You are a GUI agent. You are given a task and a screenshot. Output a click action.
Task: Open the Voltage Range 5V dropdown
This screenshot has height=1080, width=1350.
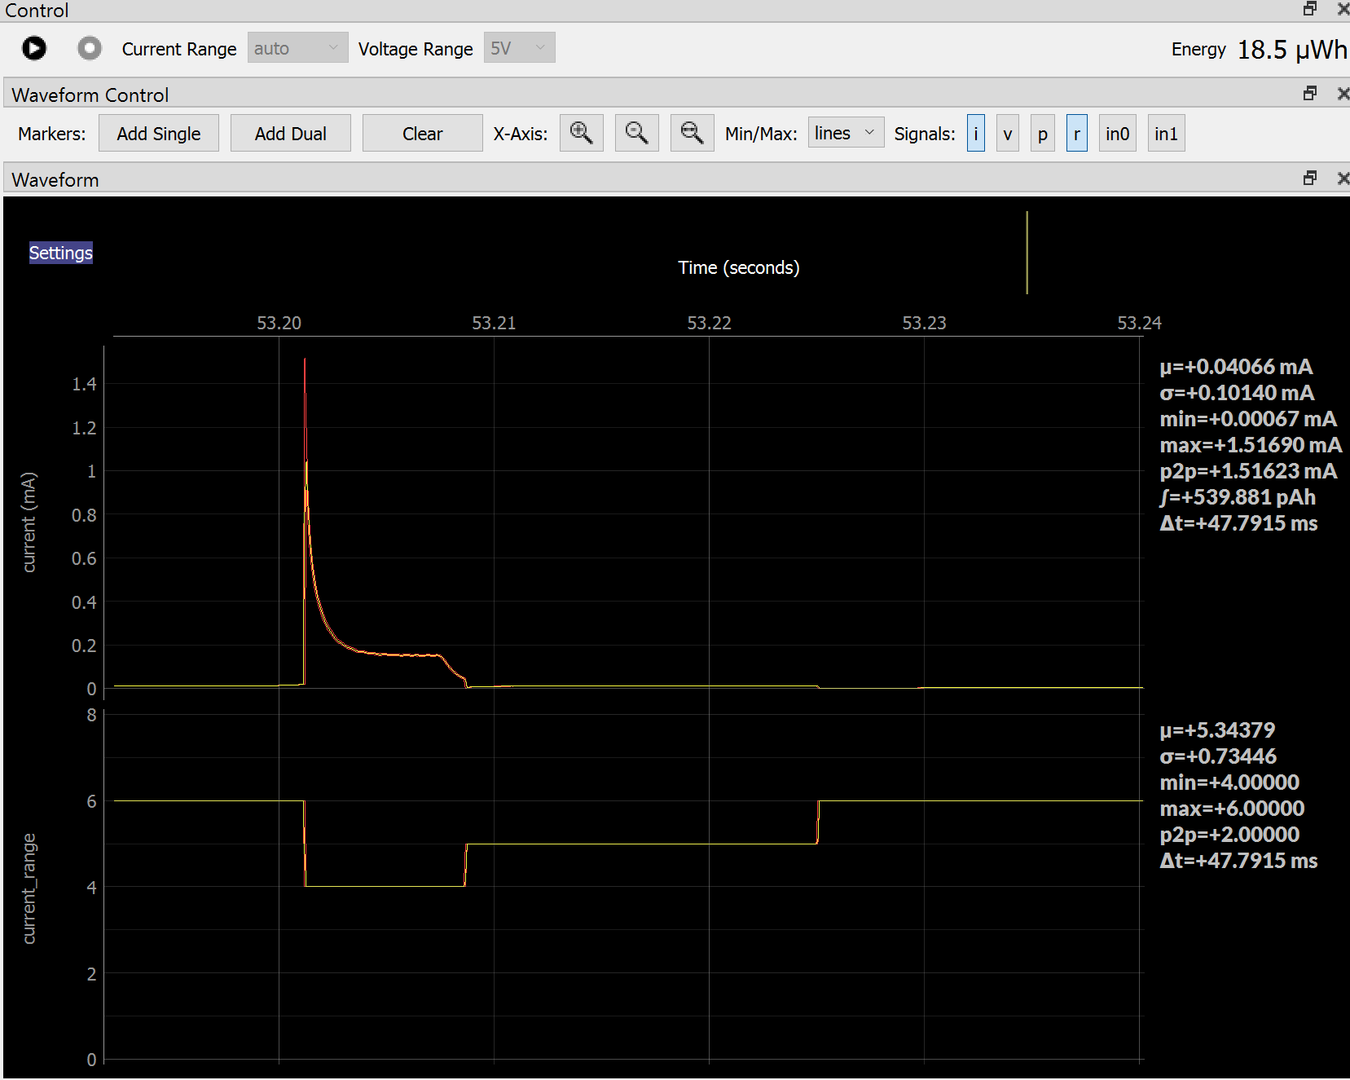coord(519,48)
